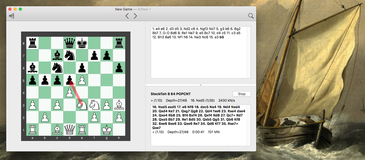Screen dimensions: 365x160
Task: Select the black pawn on c5
Action: coord(57,80)
